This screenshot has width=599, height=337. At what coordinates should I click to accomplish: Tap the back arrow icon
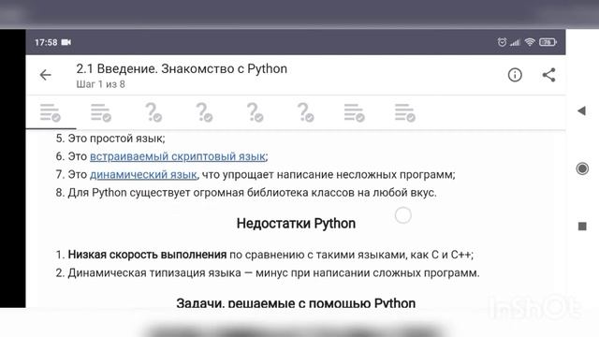click(46, 75)
